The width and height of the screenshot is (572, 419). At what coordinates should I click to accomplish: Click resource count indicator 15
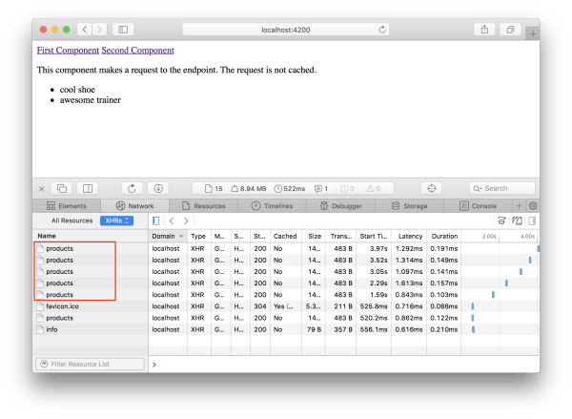[x=214, y=189]
